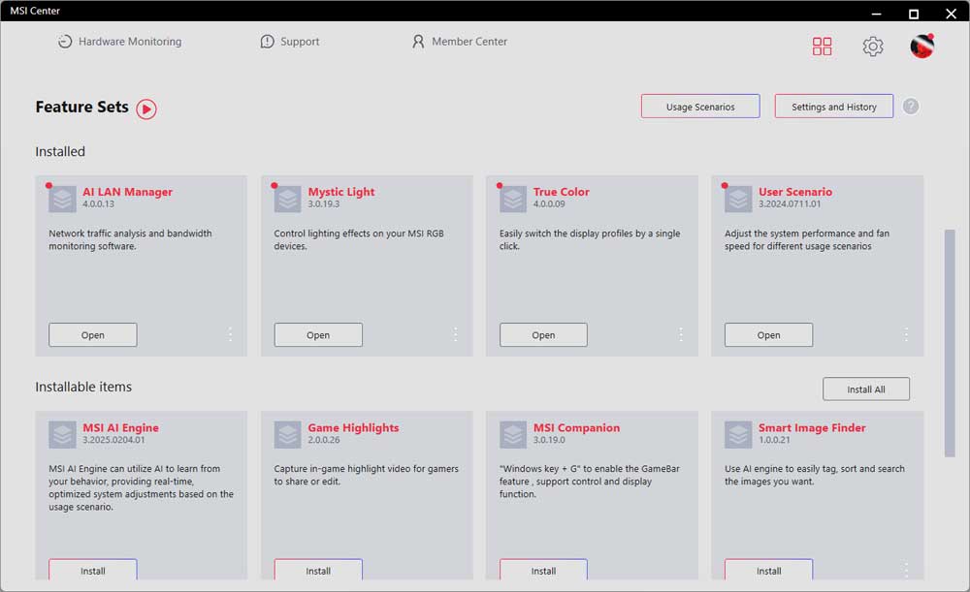Click the Usage Scenarios button
Screen dimensions: 970x592
click(x=700, y=107)
